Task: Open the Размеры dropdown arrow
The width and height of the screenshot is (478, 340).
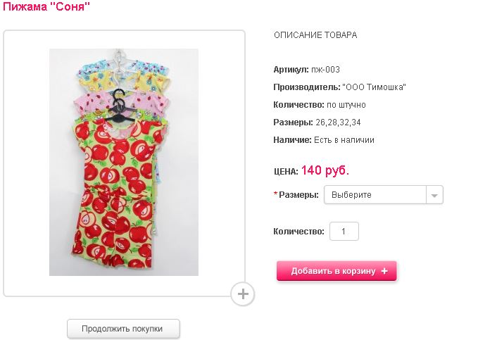Action: click(x=434, y=195)
